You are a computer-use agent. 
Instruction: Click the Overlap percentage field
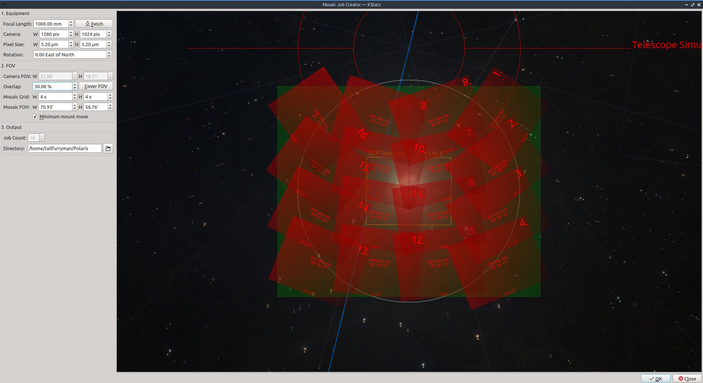pyautogui.click(x=52, y=86)
